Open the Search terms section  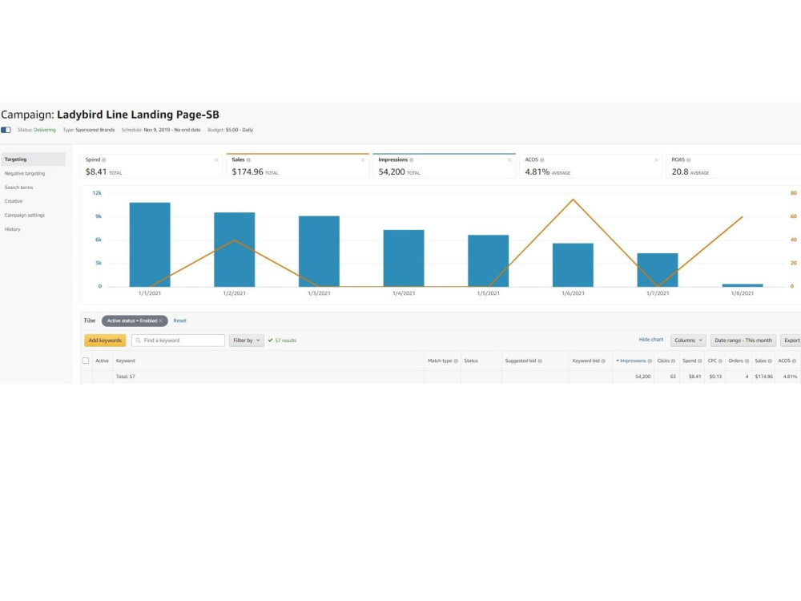coord(19,188)
